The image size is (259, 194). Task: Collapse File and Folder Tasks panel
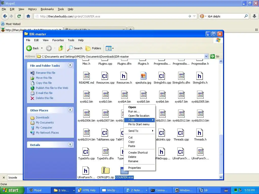click(x=70, y=65)
